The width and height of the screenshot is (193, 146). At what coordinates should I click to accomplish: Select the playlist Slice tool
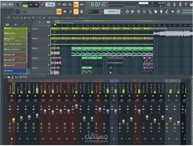(33, 18)
